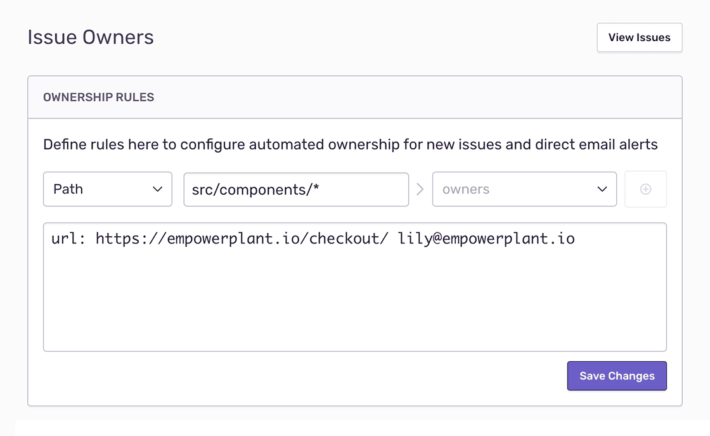710x436 pixels.
Task: Click the View Issues button
Action: [x=639, y=37]
